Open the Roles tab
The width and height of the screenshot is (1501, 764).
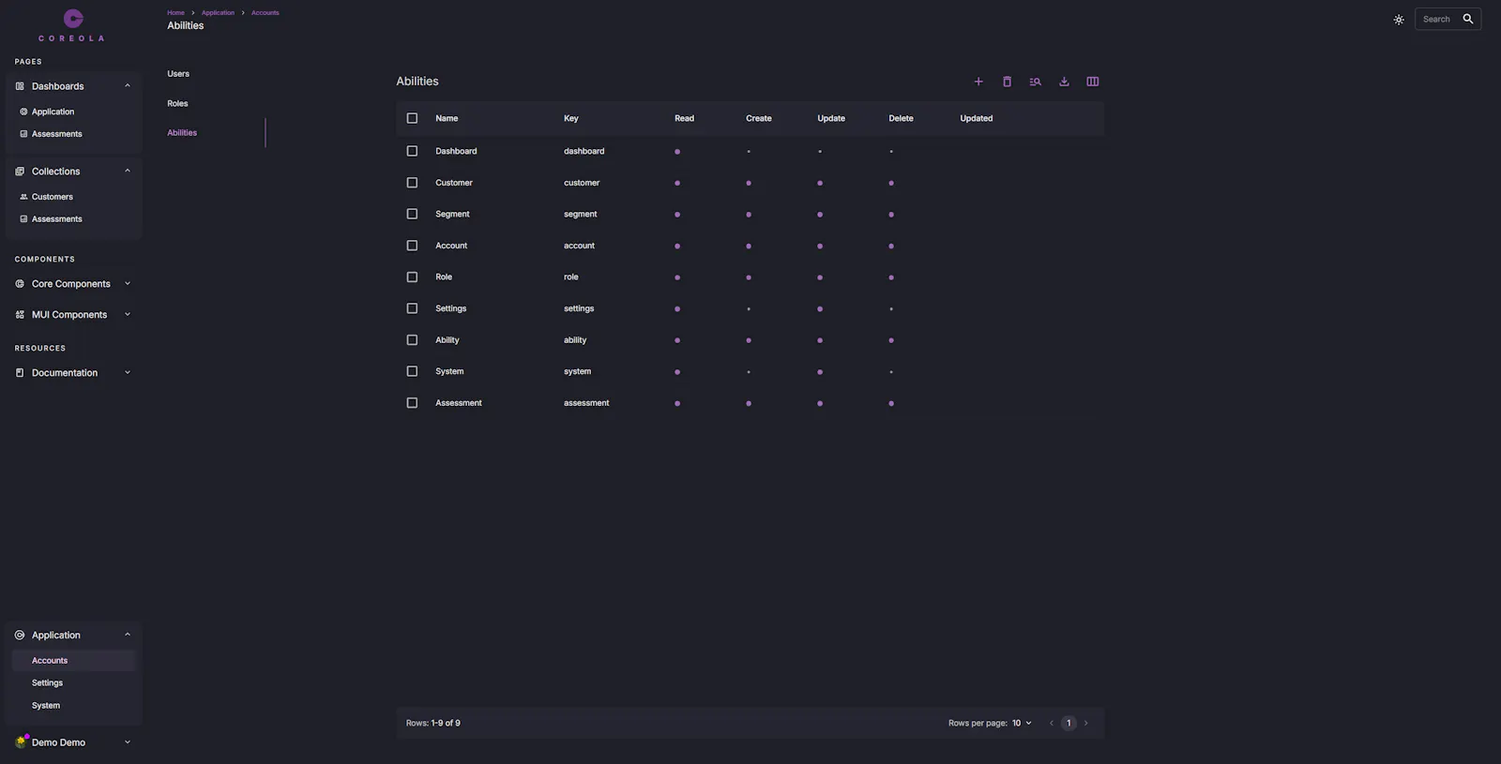coord(177,104)
